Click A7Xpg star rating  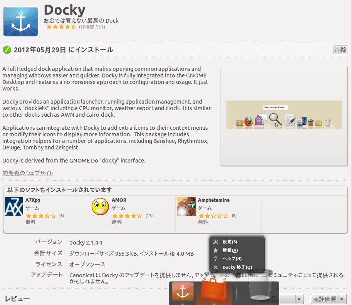41,216
